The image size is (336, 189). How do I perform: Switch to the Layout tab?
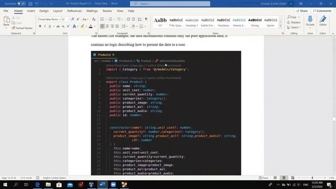pyautogui.click(x=58, y=10)
